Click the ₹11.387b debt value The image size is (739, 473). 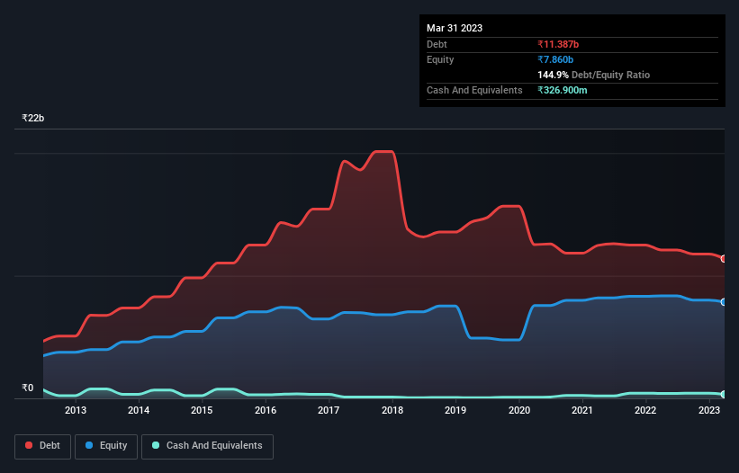[x=558, y=44]
